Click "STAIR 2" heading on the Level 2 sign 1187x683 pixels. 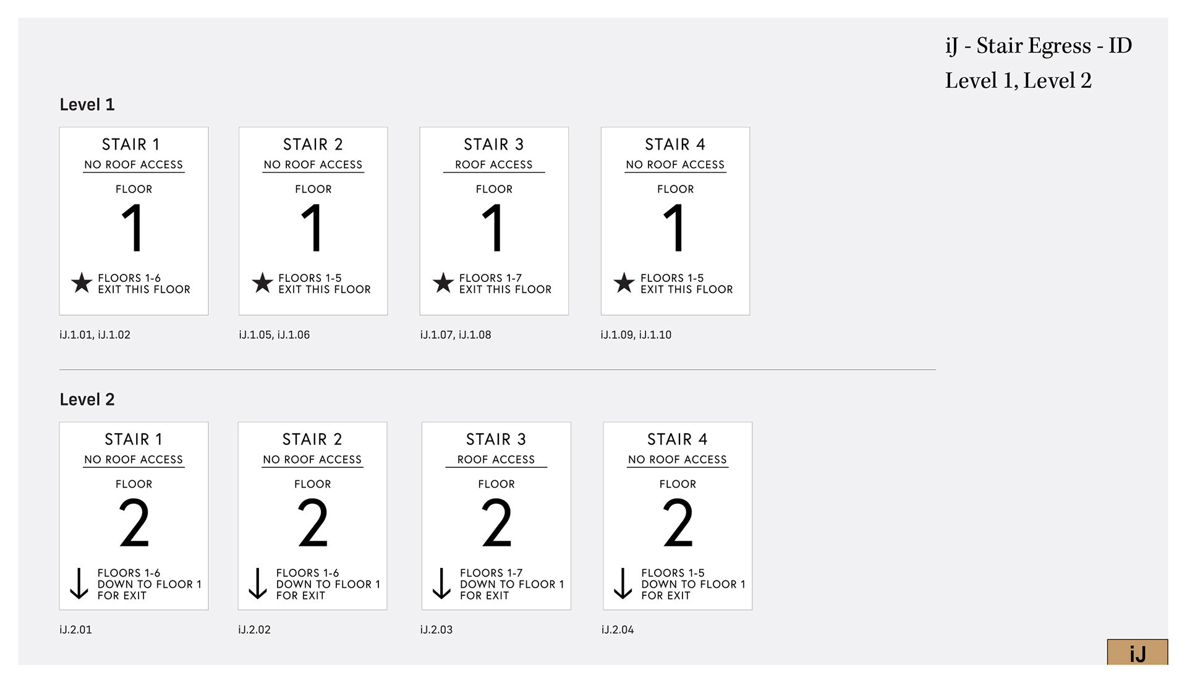point(312,439)
